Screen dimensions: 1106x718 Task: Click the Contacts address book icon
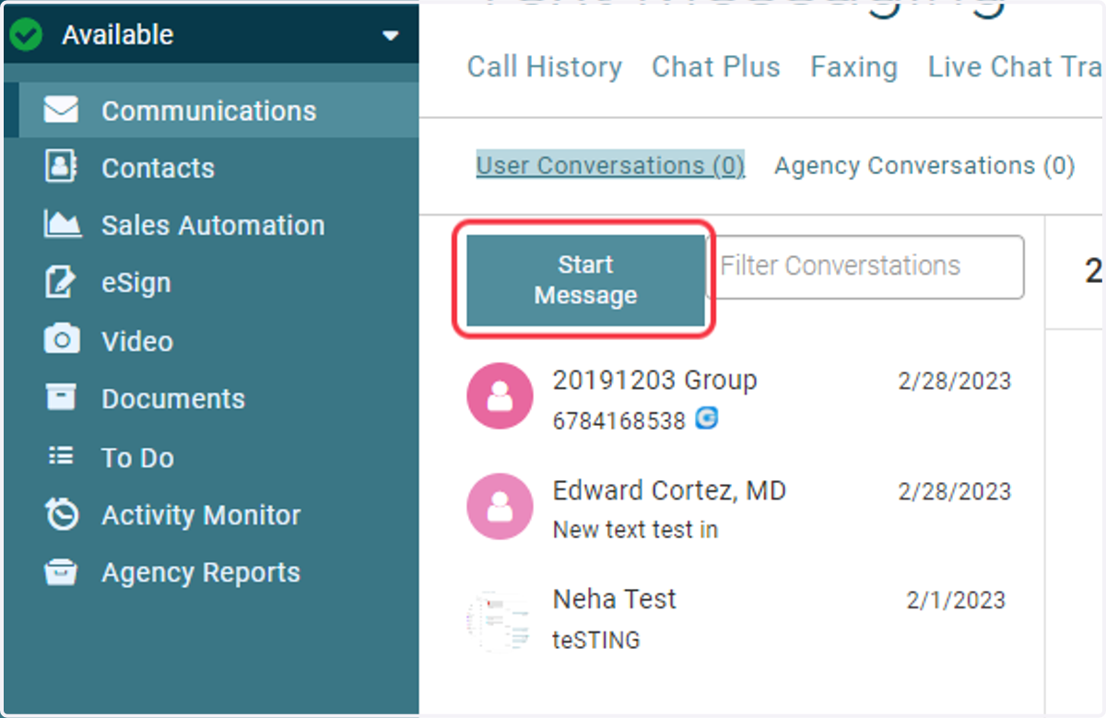[62, 167]
